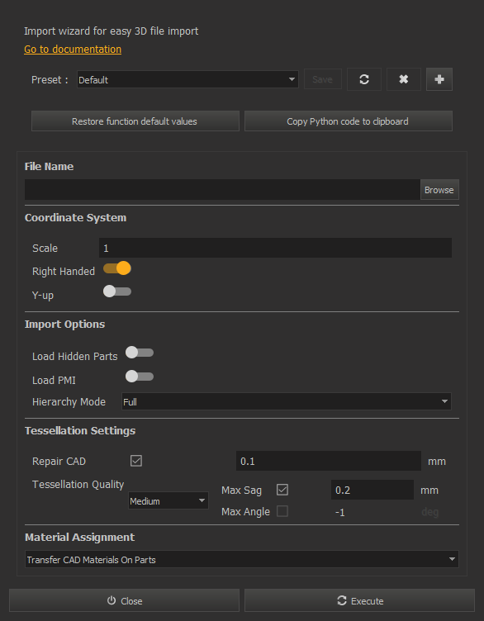This screenshot has height=621, width=484.
Task: Add a new preset with plus icon
Action: coord(439,79)
